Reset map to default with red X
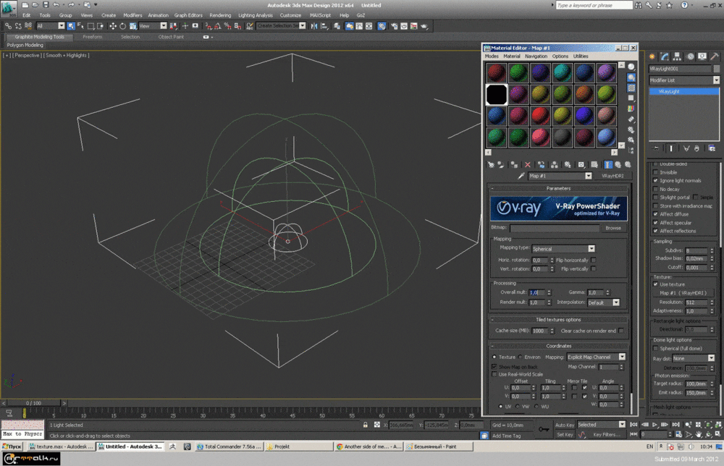724x466 pixels. click(527, 165)
